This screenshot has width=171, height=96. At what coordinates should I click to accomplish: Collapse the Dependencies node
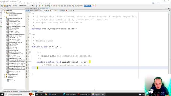(x=5, y=17)
